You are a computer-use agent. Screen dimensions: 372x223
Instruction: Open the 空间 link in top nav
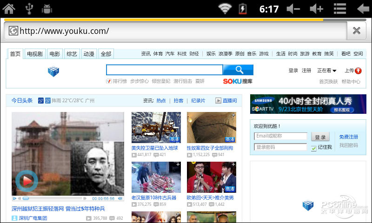[x=358, y=54]
